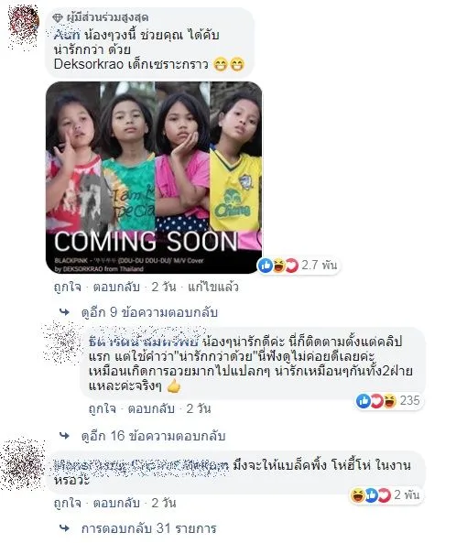This screenshot has height=543, width=456.
Task: Open the 2.7 พัน reactions summary on image comment
Action: pyautogui.click(x=298, y=266)
